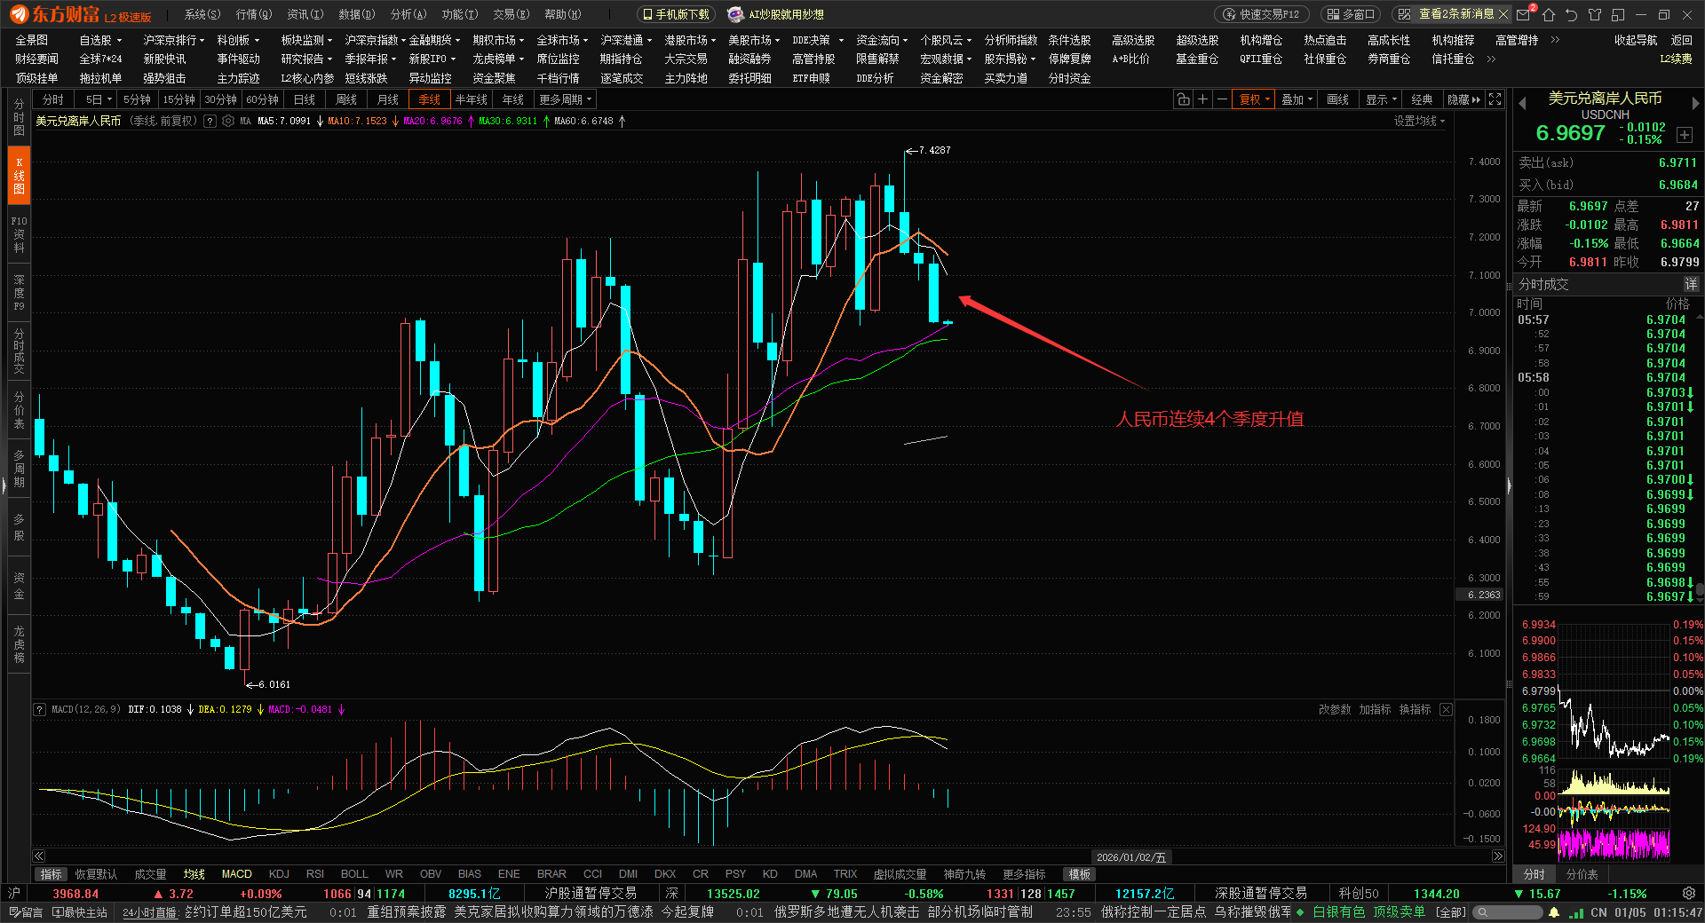1705x923 pixels.
Task: Open the 更多周期 period dropdown
Action: [565, 99]
